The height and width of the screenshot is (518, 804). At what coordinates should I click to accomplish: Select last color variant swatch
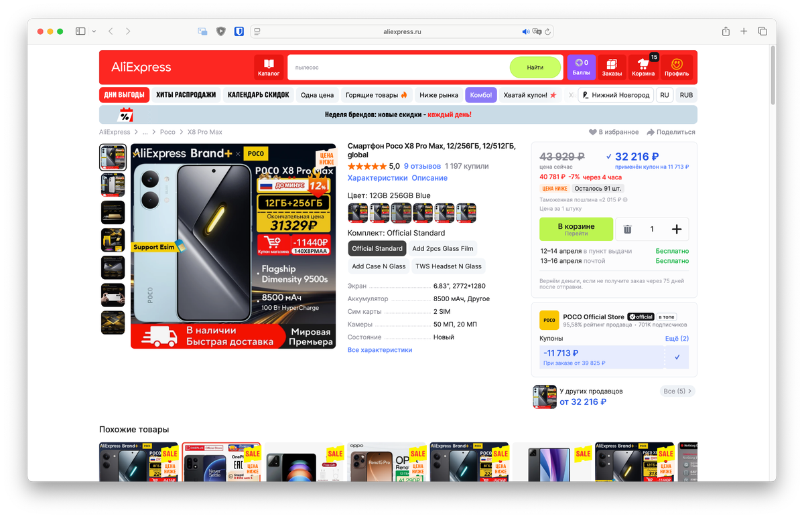(466, 213)
